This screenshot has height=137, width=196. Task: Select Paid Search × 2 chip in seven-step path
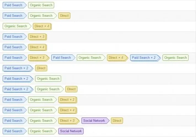(145, 58)
